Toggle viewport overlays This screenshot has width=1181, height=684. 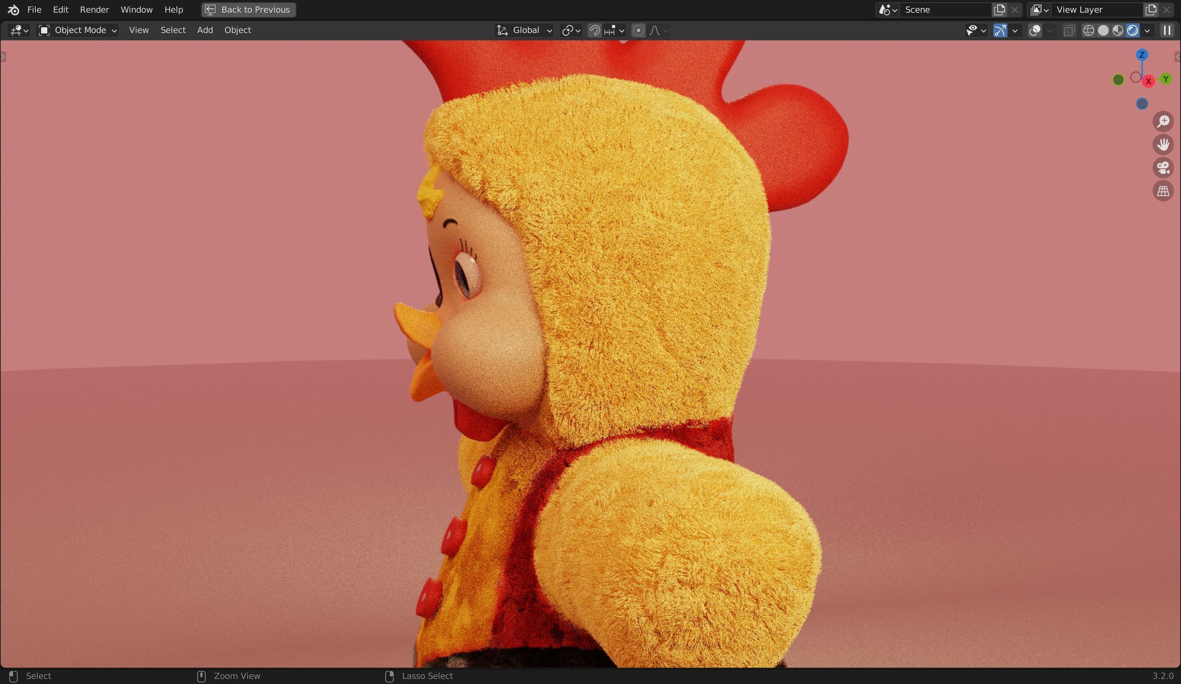(1035, 30)
